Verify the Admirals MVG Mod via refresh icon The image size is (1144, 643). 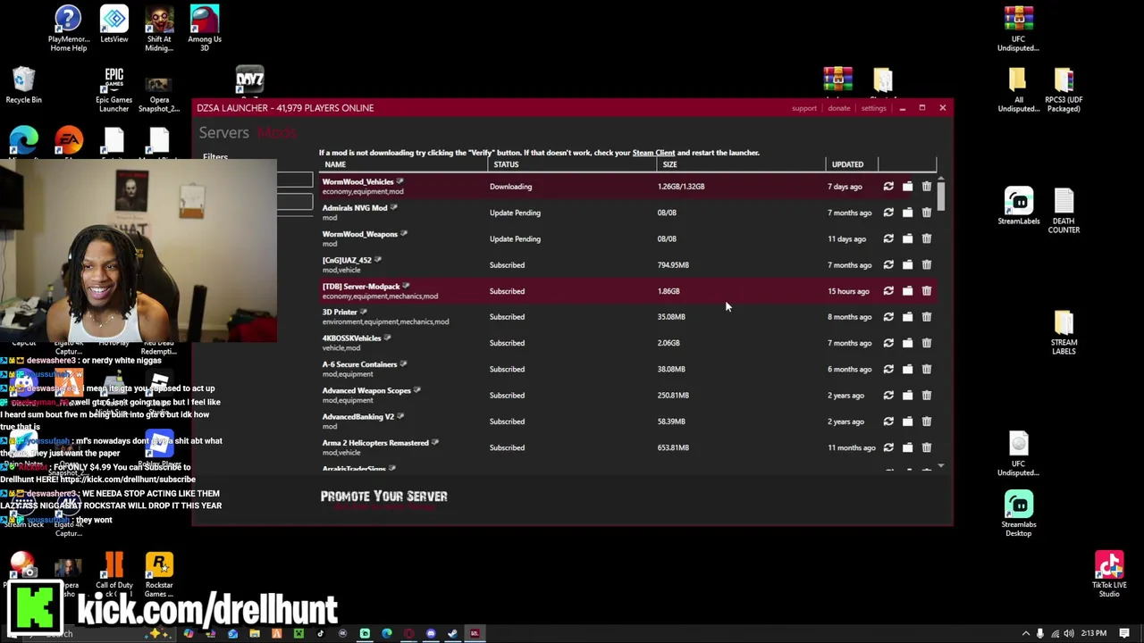coord(888,213)
